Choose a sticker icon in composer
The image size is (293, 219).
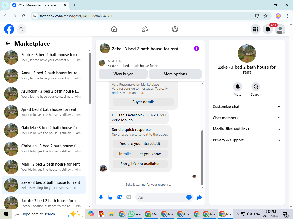click(119, 197)
